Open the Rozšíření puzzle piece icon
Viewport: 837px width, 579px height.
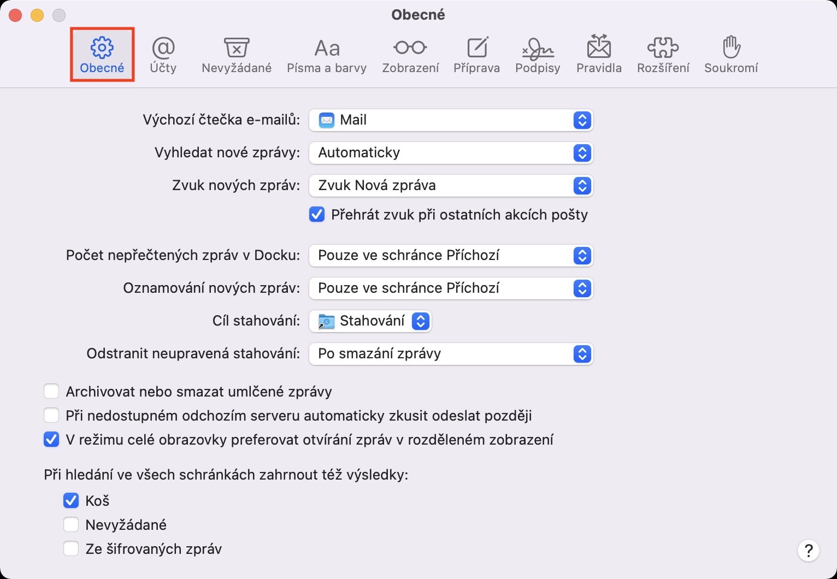point(663,49)
